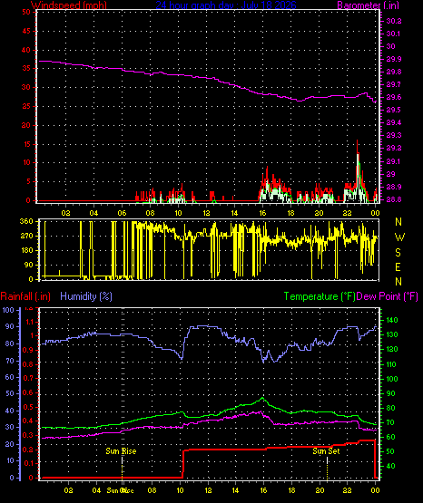Click the compass letter 'S'
Image resolution: width=423 pixels, height=503 pixels.
click(x=398, y=253)
